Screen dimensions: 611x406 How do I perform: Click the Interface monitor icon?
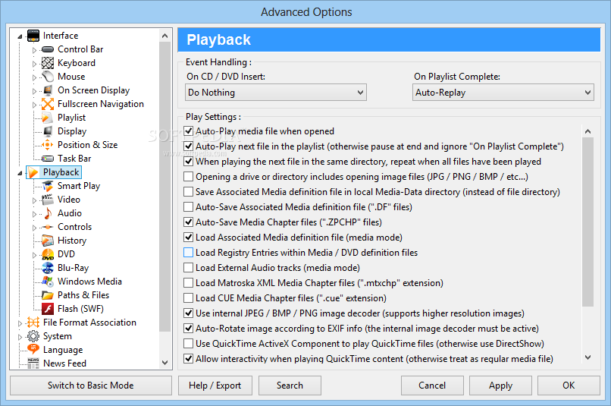(33, 36)
